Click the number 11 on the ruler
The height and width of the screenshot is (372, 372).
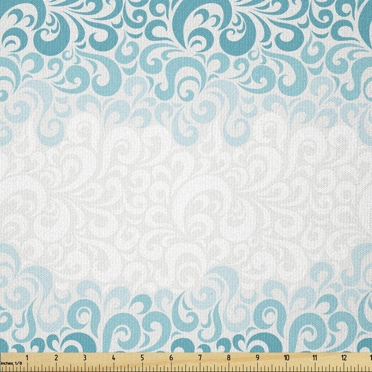click(315, 358)
